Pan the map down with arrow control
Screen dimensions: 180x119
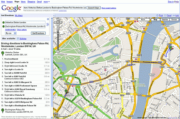tap(58, 25)
